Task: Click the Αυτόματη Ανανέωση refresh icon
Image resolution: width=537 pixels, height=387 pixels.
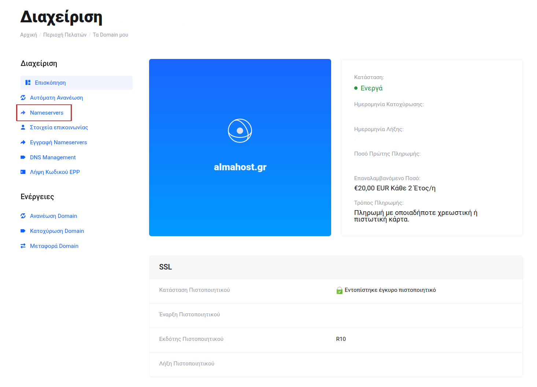Action: pos(23,98)
